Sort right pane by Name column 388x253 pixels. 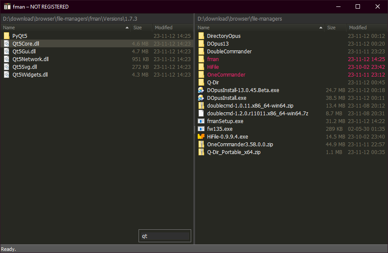pyautogui.click(x=259, y=28)
